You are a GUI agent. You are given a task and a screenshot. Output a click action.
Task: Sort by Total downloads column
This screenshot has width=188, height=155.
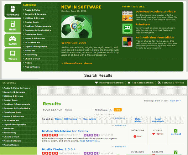pyautogui.click(x=158, y=120)
